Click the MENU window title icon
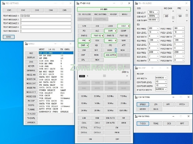The height and width of the screenshot is (144, 193). 26,44
